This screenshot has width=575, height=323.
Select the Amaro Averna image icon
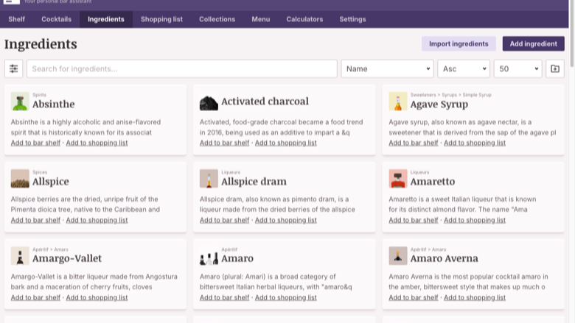click(x=398, y=256)
